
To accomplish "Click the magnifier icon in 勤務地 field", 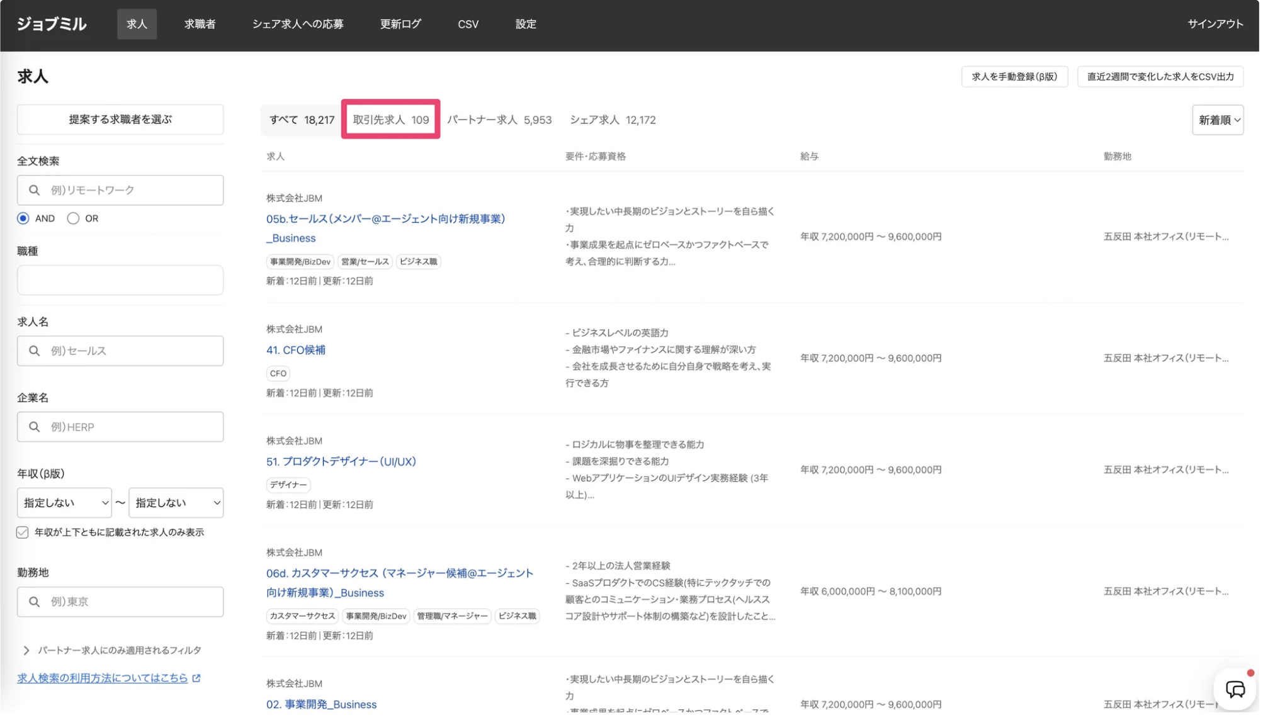I will 35,603.
